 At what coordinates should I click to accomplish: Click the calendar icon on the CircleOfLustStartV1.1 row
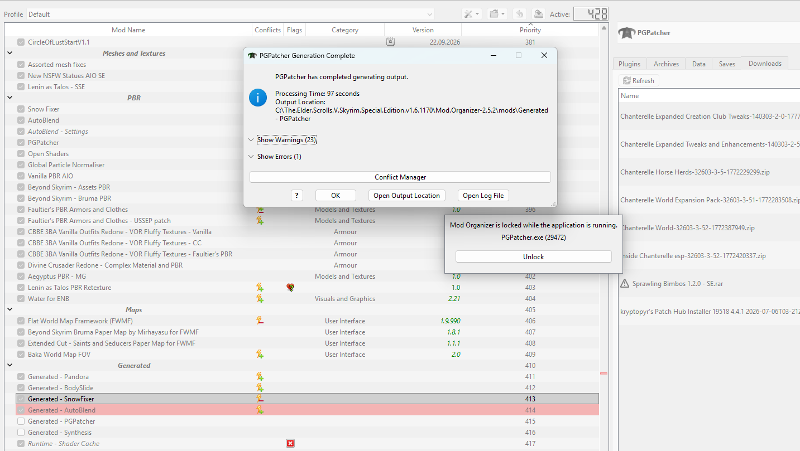[x=391, y=42]
